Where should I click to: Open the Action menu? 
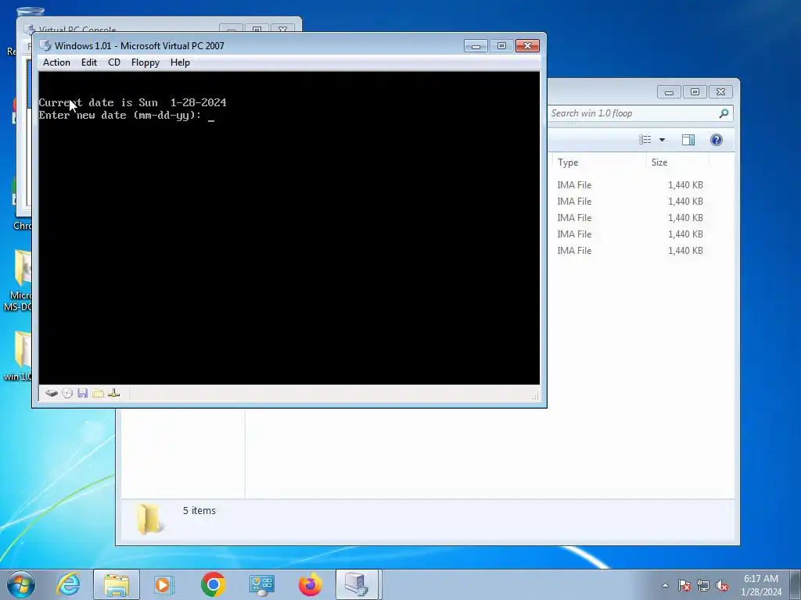56,62
